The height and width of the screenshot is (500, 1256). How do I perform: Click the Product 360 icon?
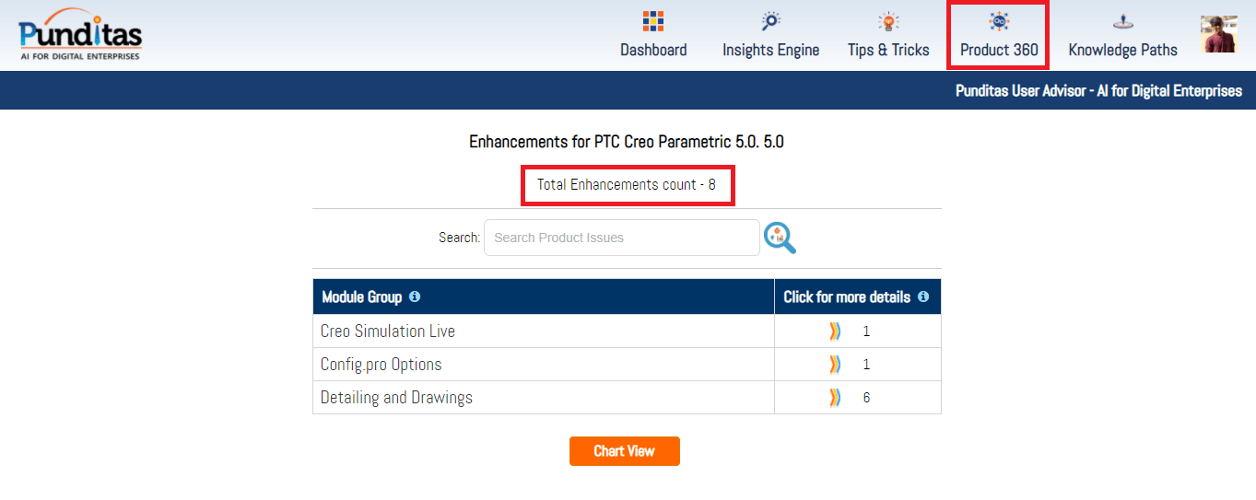[x=998, y=21]
